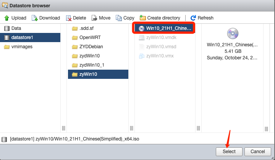Viewport: 275px width, 160px height.
Task: Click the Data datastore disk icon
Action: tap(6, 28)
